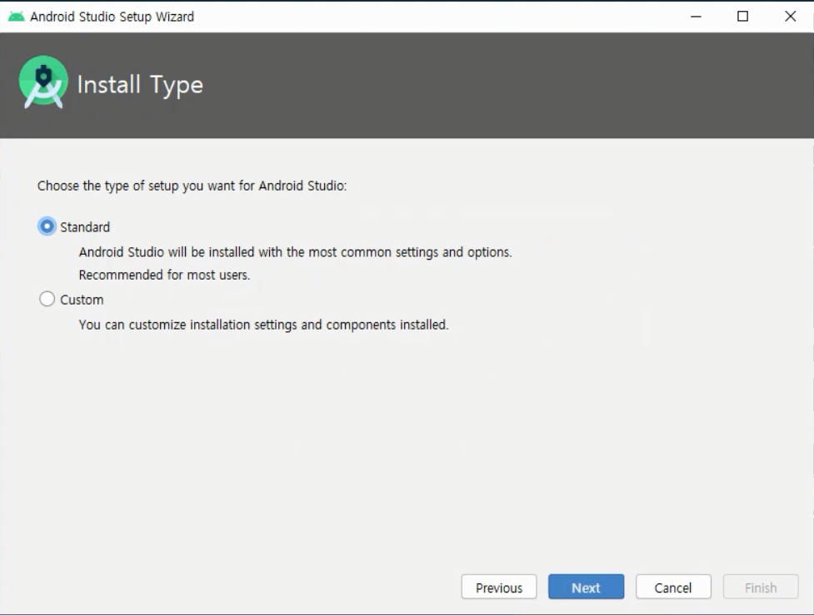Click the Android Studio logo in header
Screen dimensions: 814x615
[x=43, y=82]
